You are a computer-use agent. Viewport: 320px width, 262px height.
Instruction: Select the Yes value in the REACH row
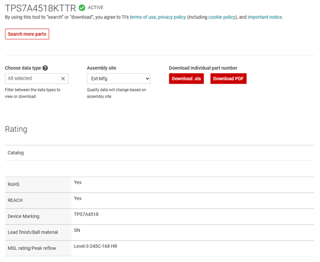tap(77, 198)
